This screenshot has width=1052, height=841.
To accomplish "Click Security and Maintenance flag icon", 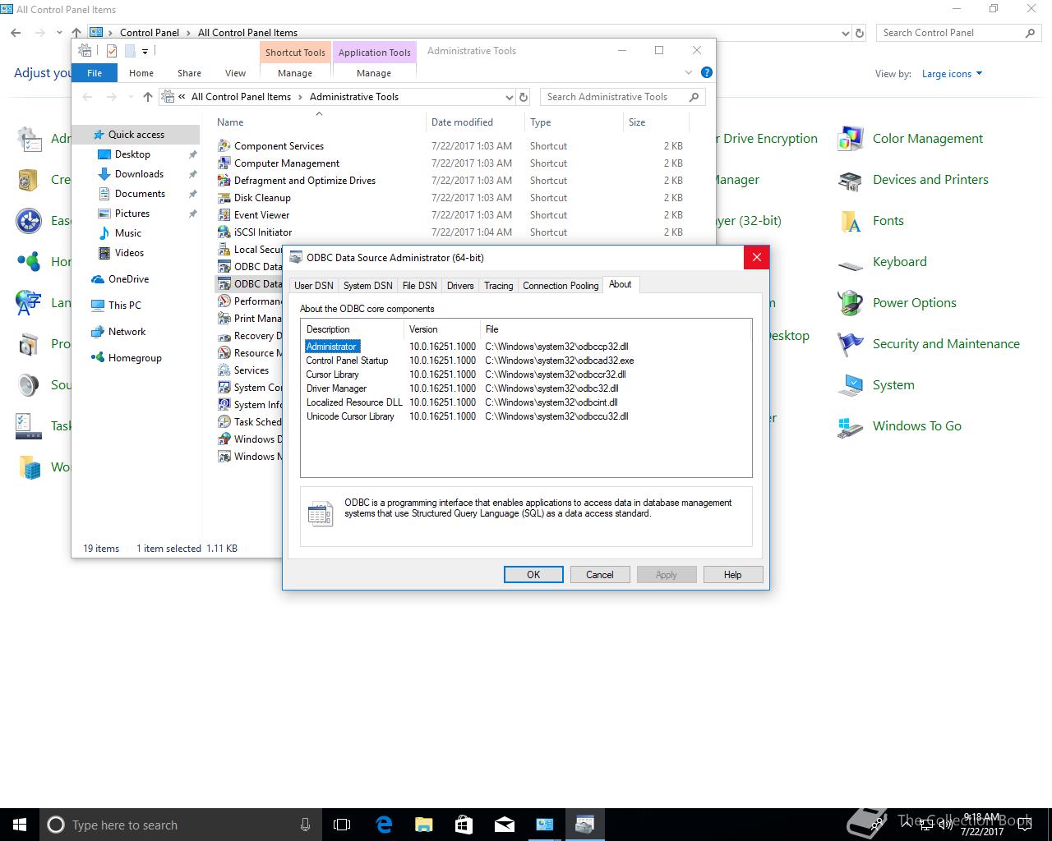I will coord(851,344).
